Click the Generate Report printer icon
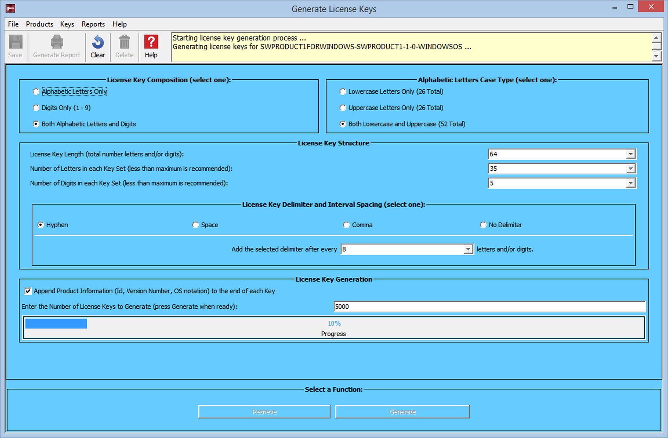Viewport: 668px width, 438px height. [x=57, y=42]
